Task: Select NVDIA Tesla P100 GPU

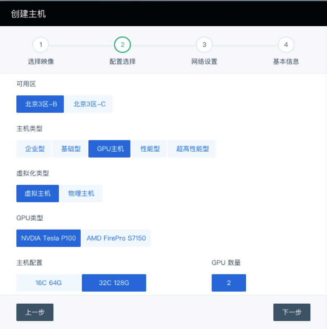Action: 48,238
